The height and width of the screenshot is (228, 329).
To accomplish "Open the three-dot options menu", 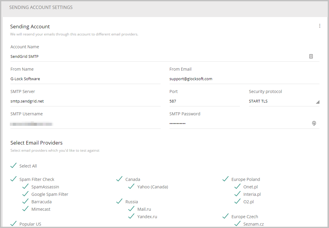I will pos(319,26).
